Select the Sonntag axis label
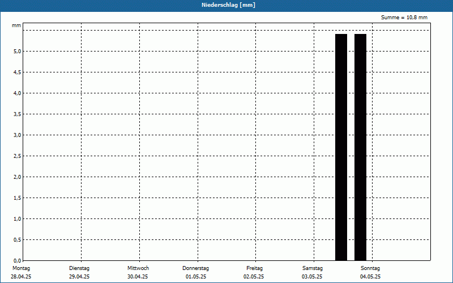 click(x=370, y=268)
